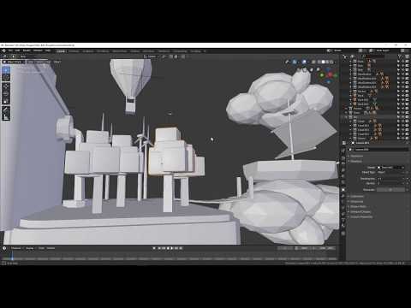The height and width of the screenshot is (308, 411).
Task: Click the blue Z axis on navigation gizmo
Action: pyautogui.click(x=329, y=81)
